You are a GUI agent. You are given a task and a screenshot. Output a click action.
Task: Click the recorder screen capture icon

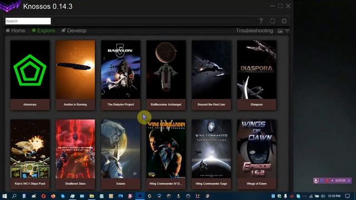316,181
